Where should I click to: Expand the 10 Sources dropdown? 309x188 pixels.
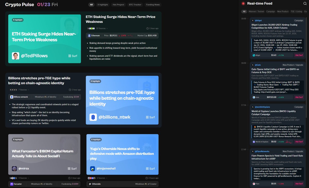[102, 28]
